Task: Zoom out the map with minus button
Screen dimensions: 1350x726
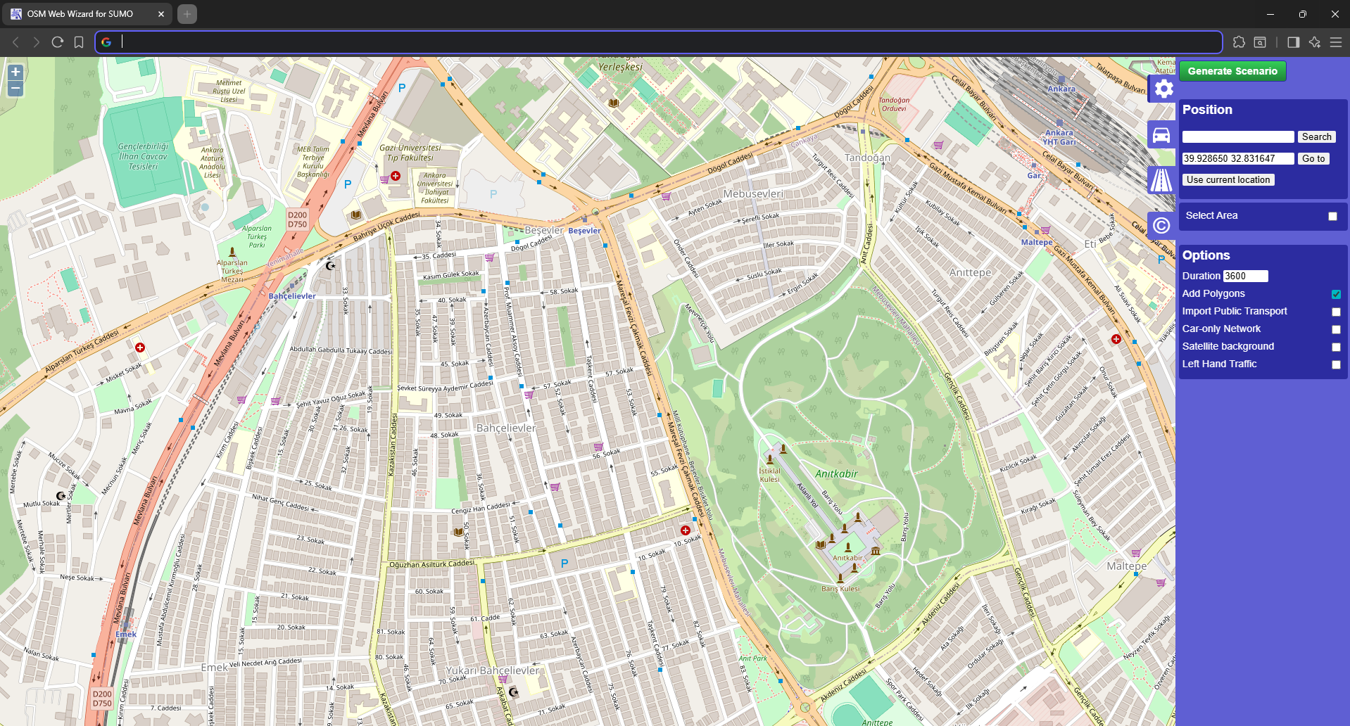Action: [15, 89]
